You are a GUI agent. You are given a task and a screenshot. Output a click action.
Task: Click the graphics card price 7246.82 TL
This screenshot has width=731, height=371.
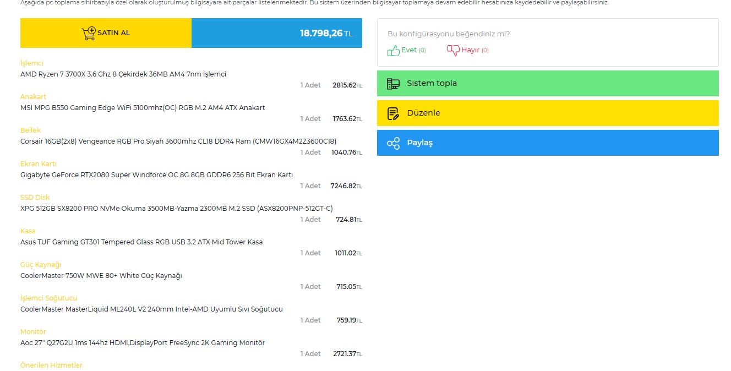tap(346, 186)
